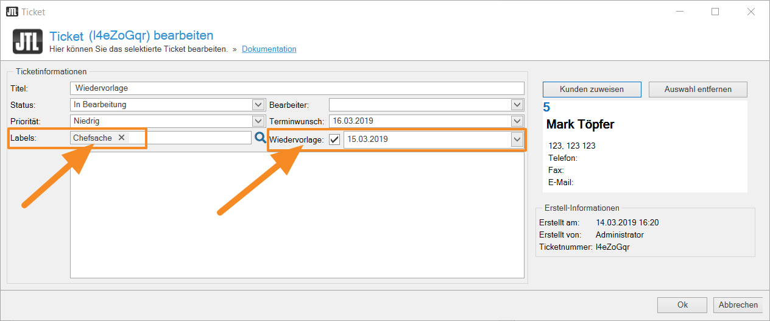Click Auswahl entfernen button
This screenshot has width=770, height=321.
(698, 90)
